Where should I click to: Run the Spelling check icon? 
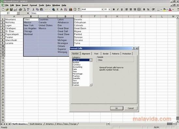coord(28,9)
